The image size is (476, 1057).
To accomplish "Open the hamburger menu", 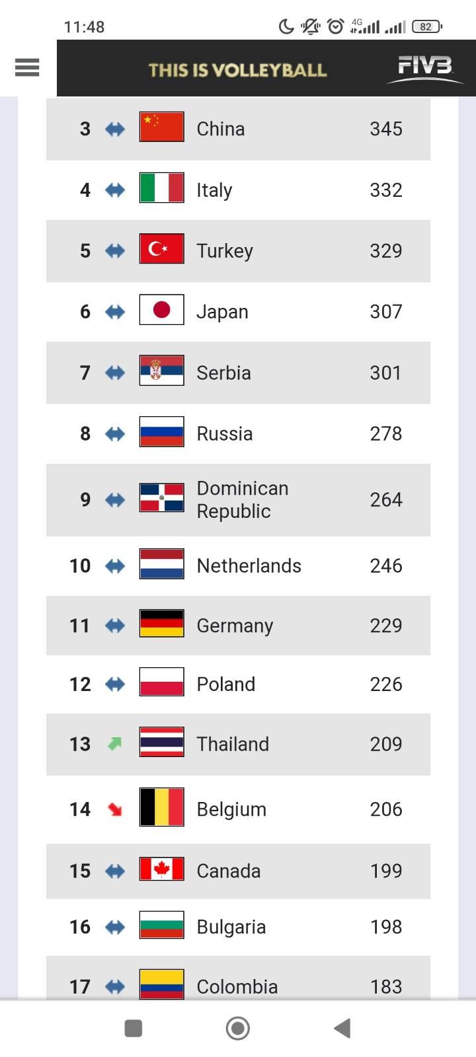I will coord(27,67).
